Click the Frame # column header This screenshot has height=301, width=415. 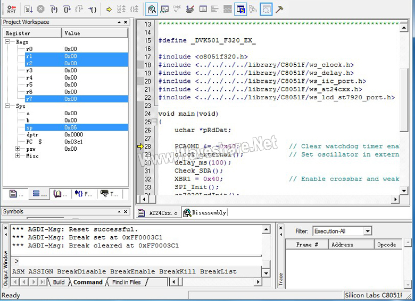pos(307,245)
